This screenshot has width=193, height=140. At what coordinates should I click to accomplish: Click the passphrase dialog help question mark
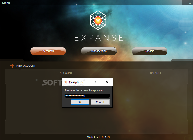(x=95, y=82)
